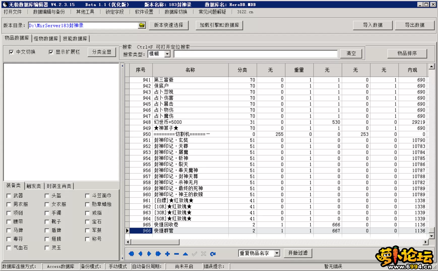Screen dimensions: 438x271
Task: Select row 第三富豪
Action: click(278, 80)
